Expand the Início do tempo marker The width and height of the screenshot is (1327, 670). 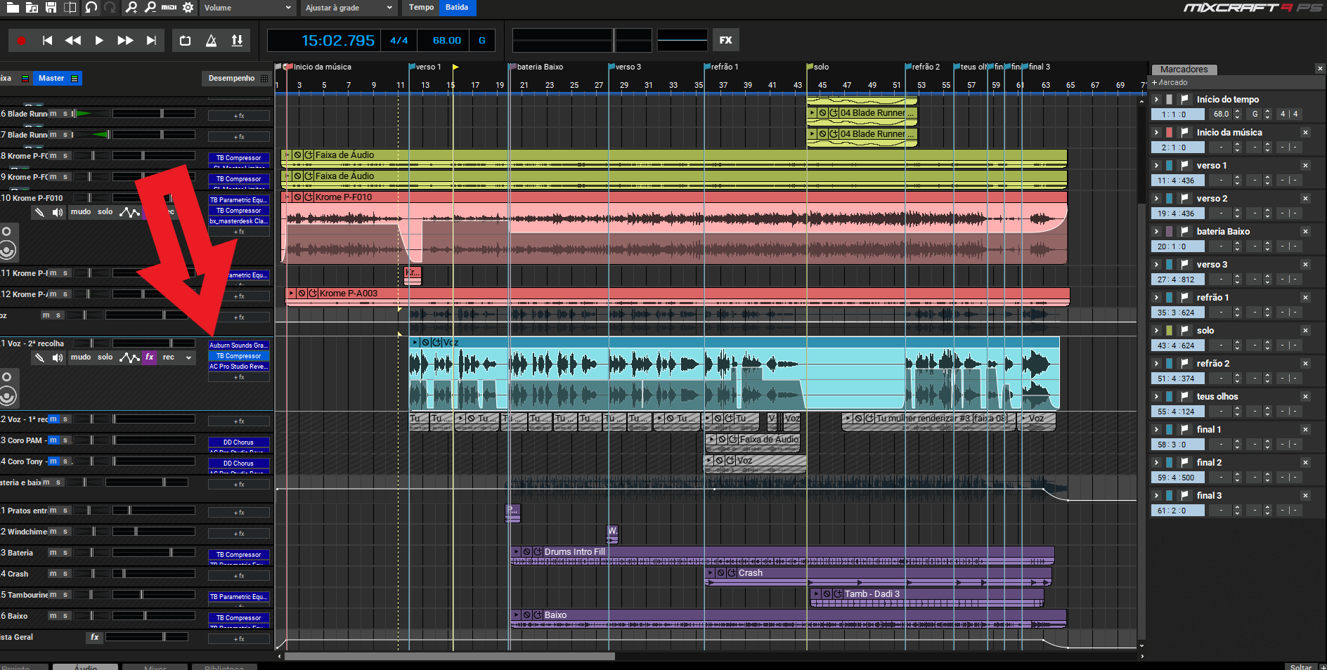tap(1156, 100)
